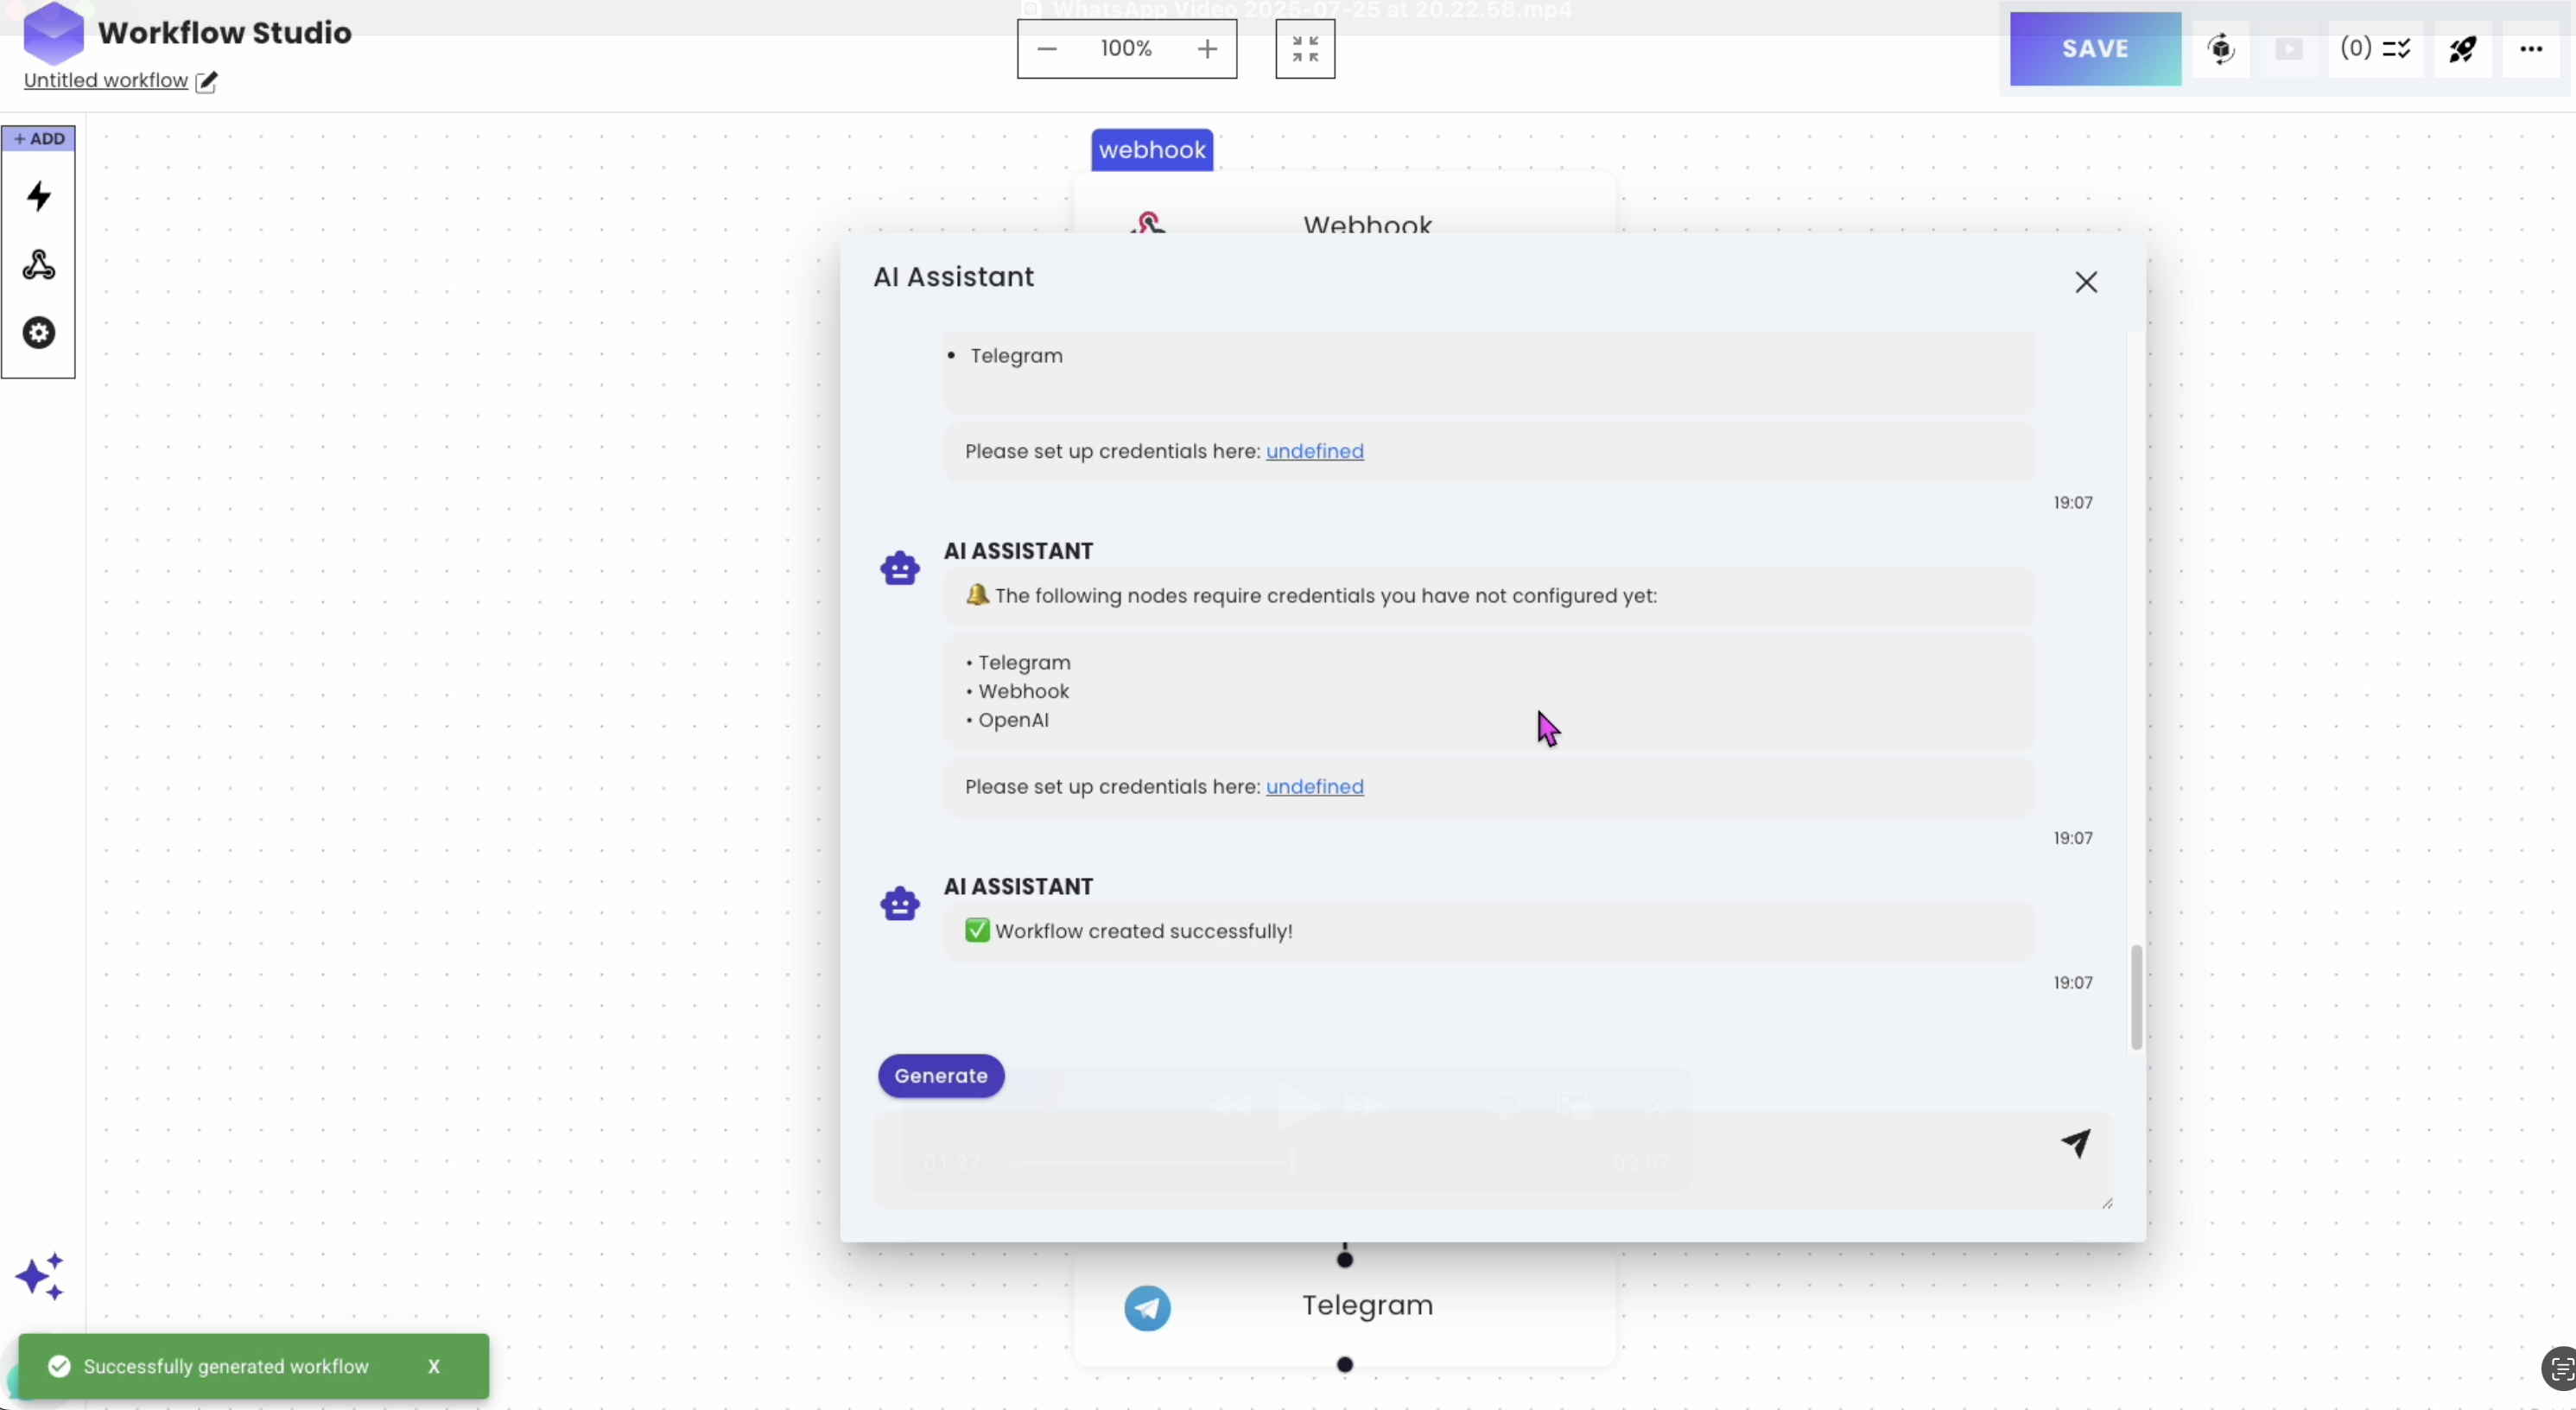2576x1410 pixels.
Task: Open the Untitled workflow title link
Action: [x=106, y=80]
